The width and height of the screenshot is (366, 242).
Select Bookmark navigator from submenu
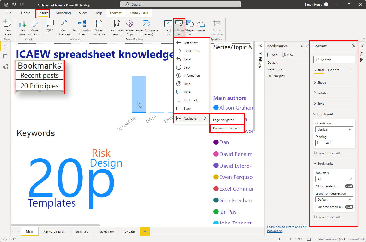[x=227, y=128]
